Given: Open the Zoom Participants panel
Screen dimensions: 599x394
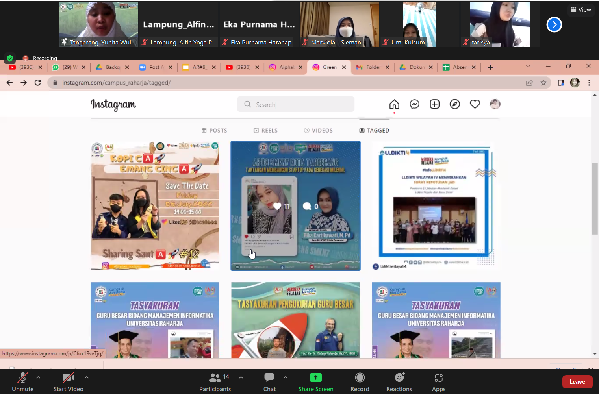Looking at the screenshot, I should [215, 382].
